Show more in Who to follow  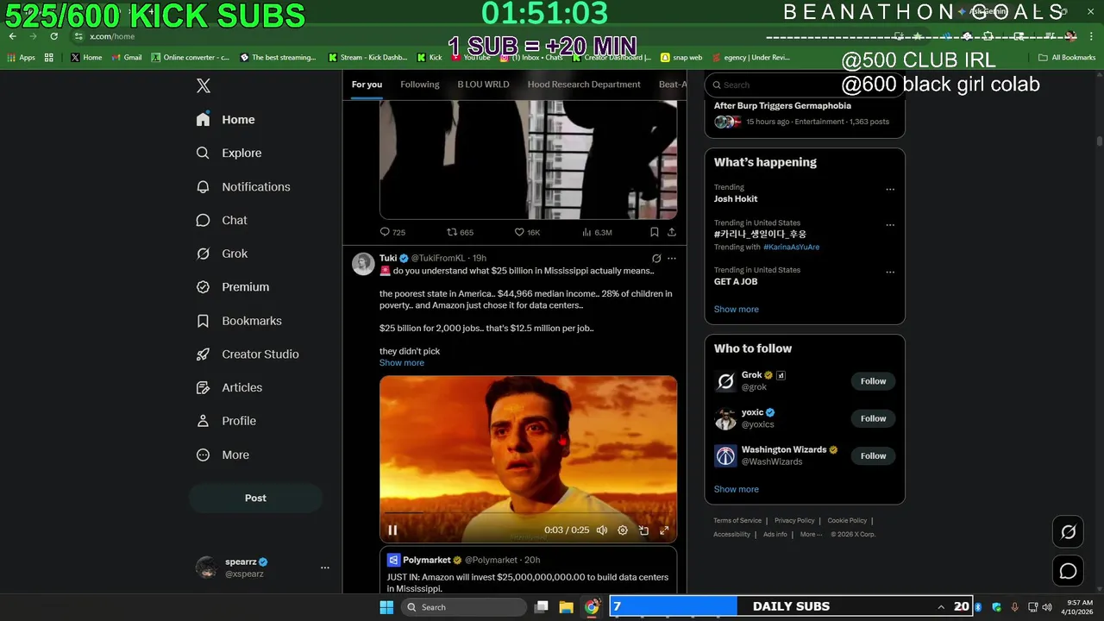736,489
